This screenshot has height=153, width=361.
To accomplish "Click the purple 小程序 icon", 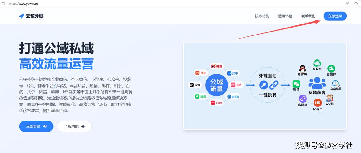I will (x=303, y=99).
